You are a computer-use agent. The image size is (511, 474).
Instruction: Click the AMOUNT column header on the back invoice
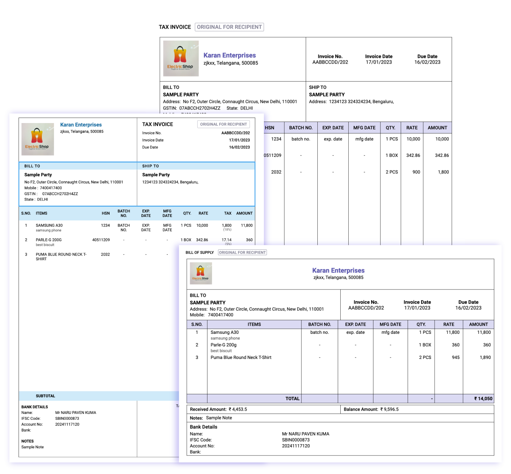(x=437, y=128)
